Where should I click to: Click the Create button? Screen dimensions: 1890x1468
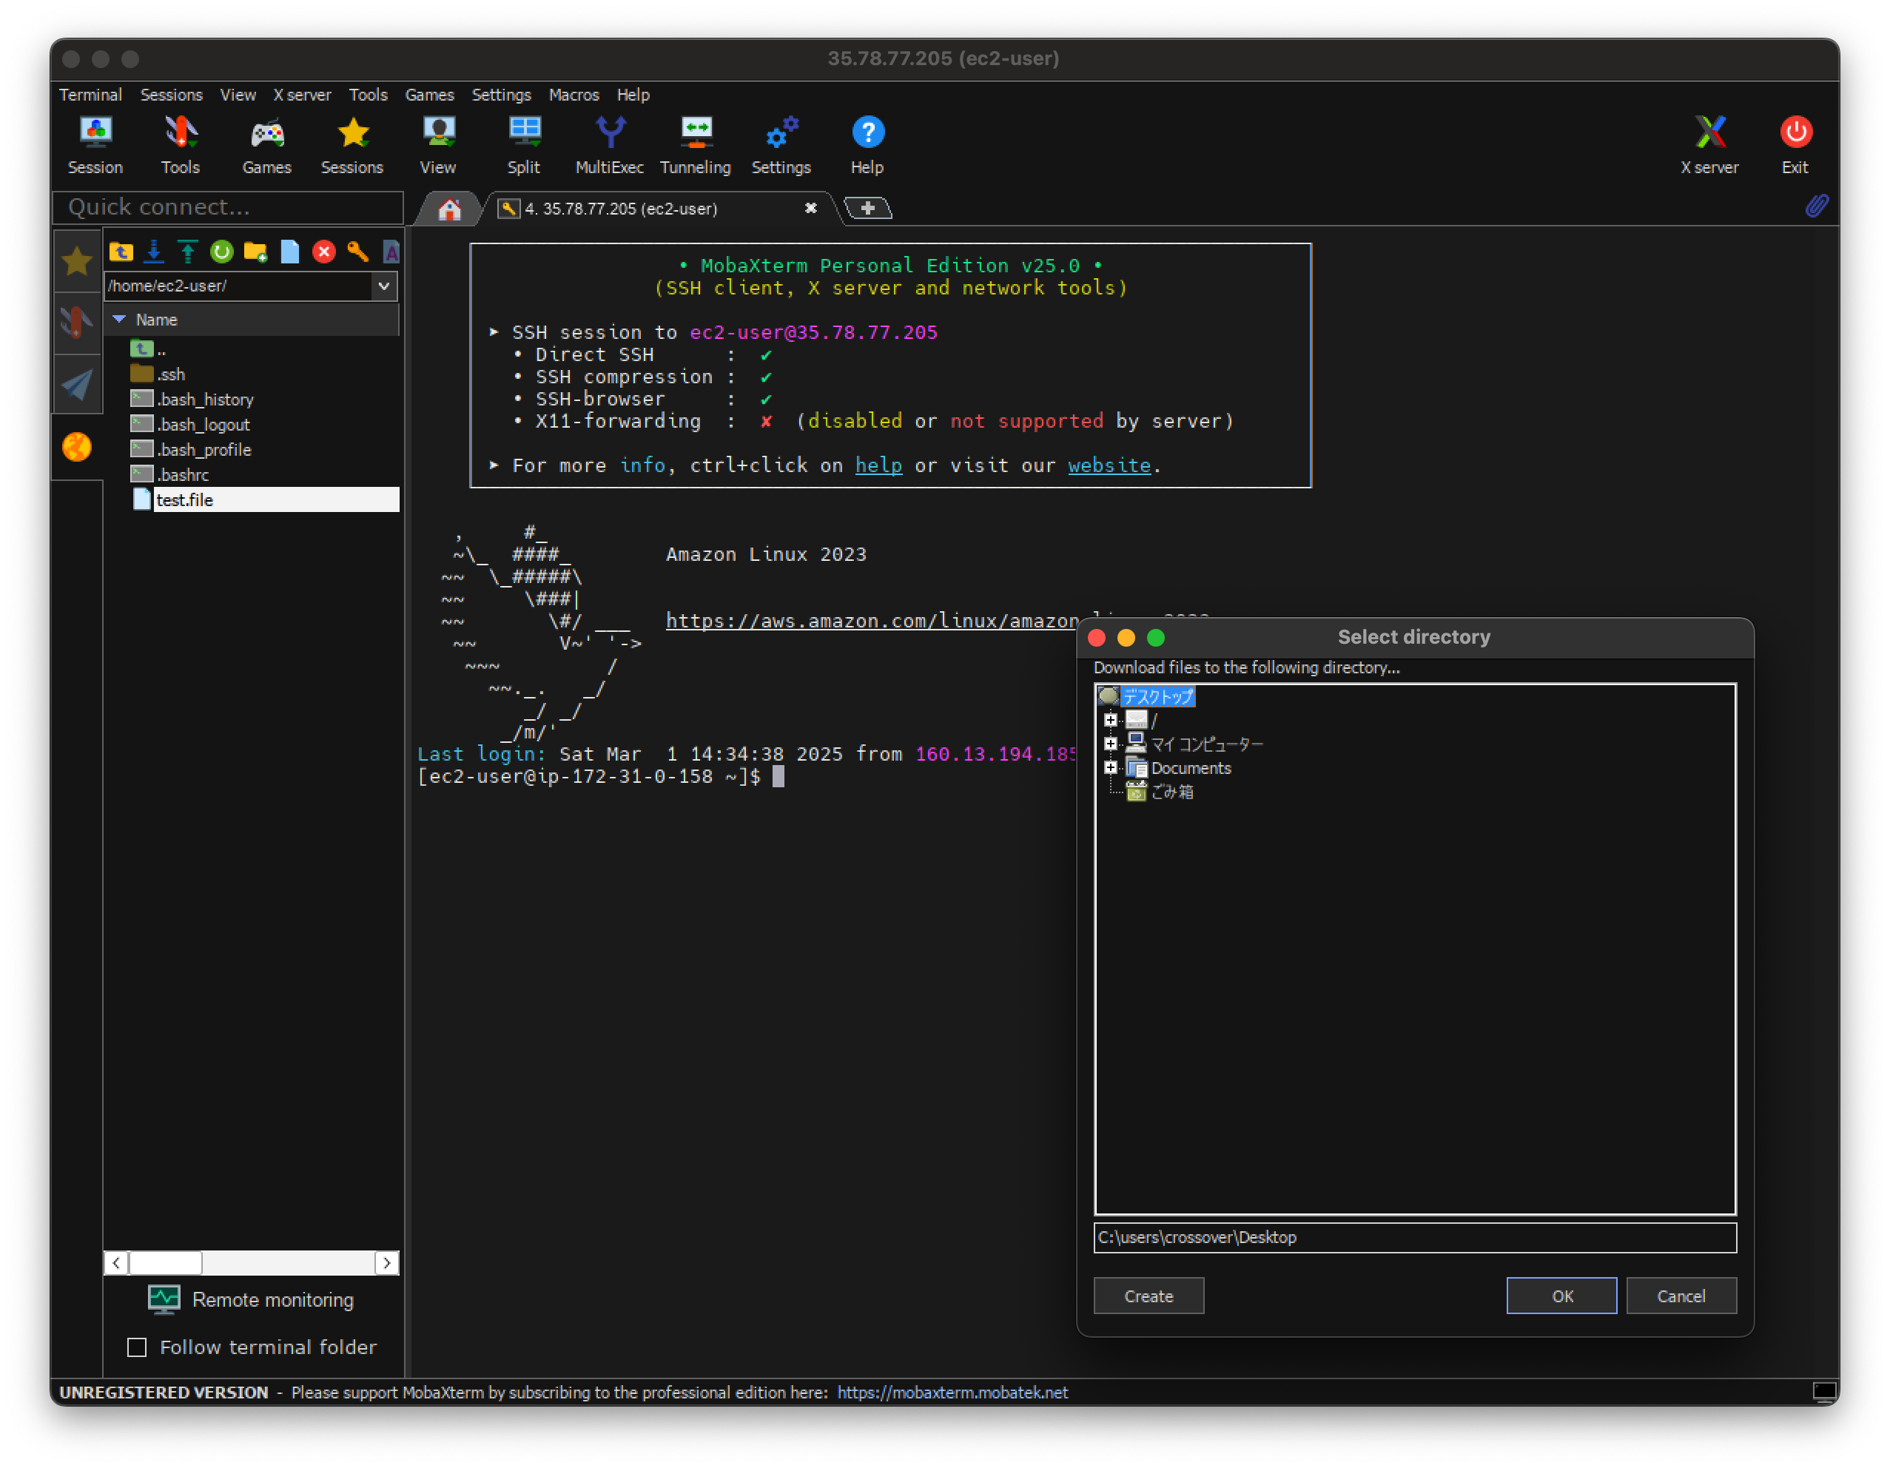(1148, 1295)
